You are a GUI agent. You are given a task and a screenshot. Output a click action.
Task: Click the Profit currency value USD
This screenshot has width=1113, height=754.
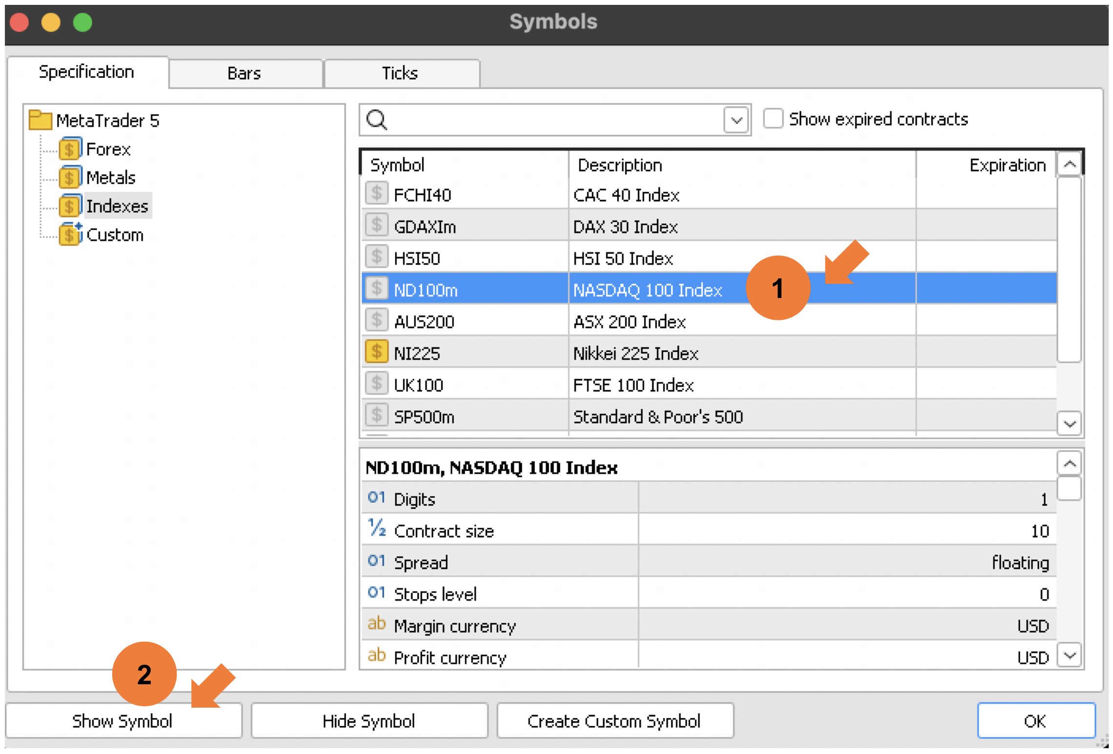pos(1033,658)
